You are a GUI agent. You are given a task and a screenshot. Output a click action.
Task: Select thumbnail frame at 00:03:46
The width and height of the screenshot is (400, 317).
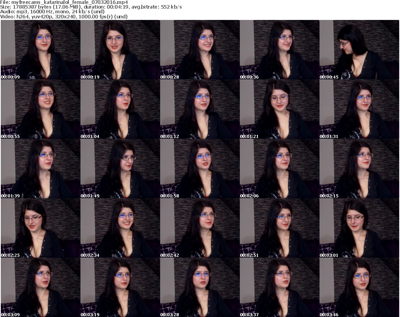pos(359,287)
